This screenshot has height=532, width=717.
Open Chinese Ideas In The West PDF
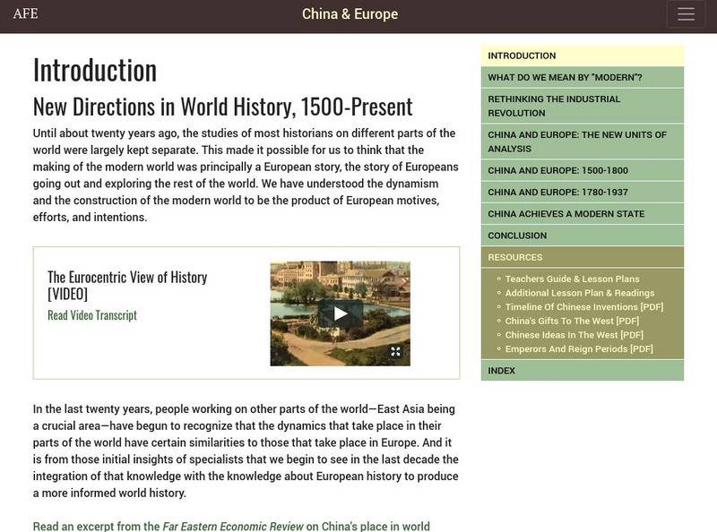[574, 335]
